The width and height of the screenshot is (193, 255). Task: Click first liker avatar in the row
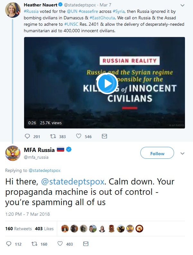click(x=65, y=229)
